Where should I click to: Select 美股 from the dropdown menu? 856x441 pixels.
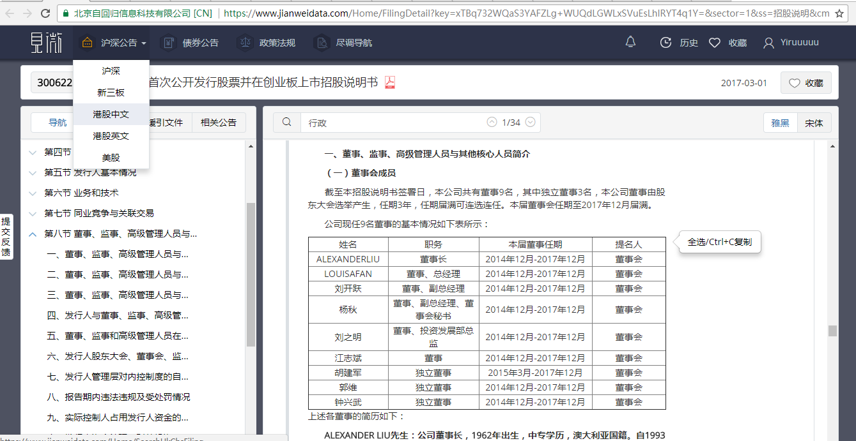111,158
